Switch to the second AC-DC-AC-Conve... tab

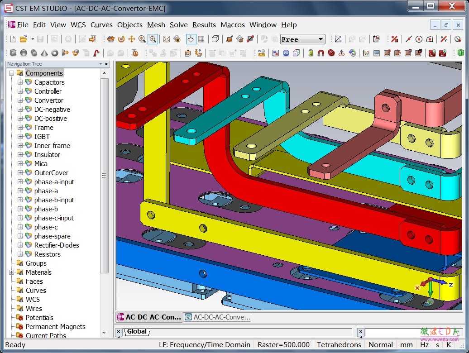coord(217,317)
